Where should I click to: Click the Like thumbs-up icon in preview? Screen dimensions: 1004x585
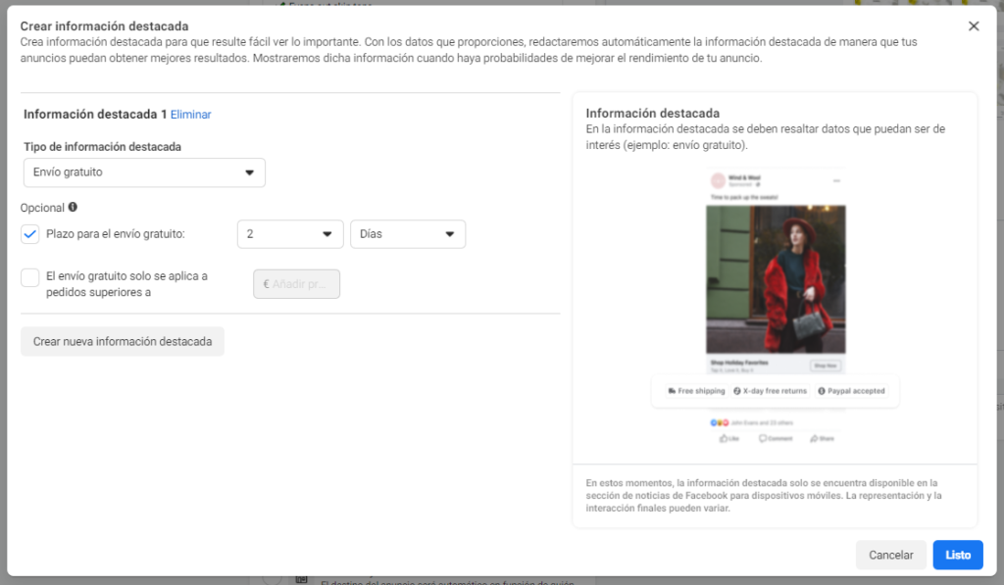725,439
